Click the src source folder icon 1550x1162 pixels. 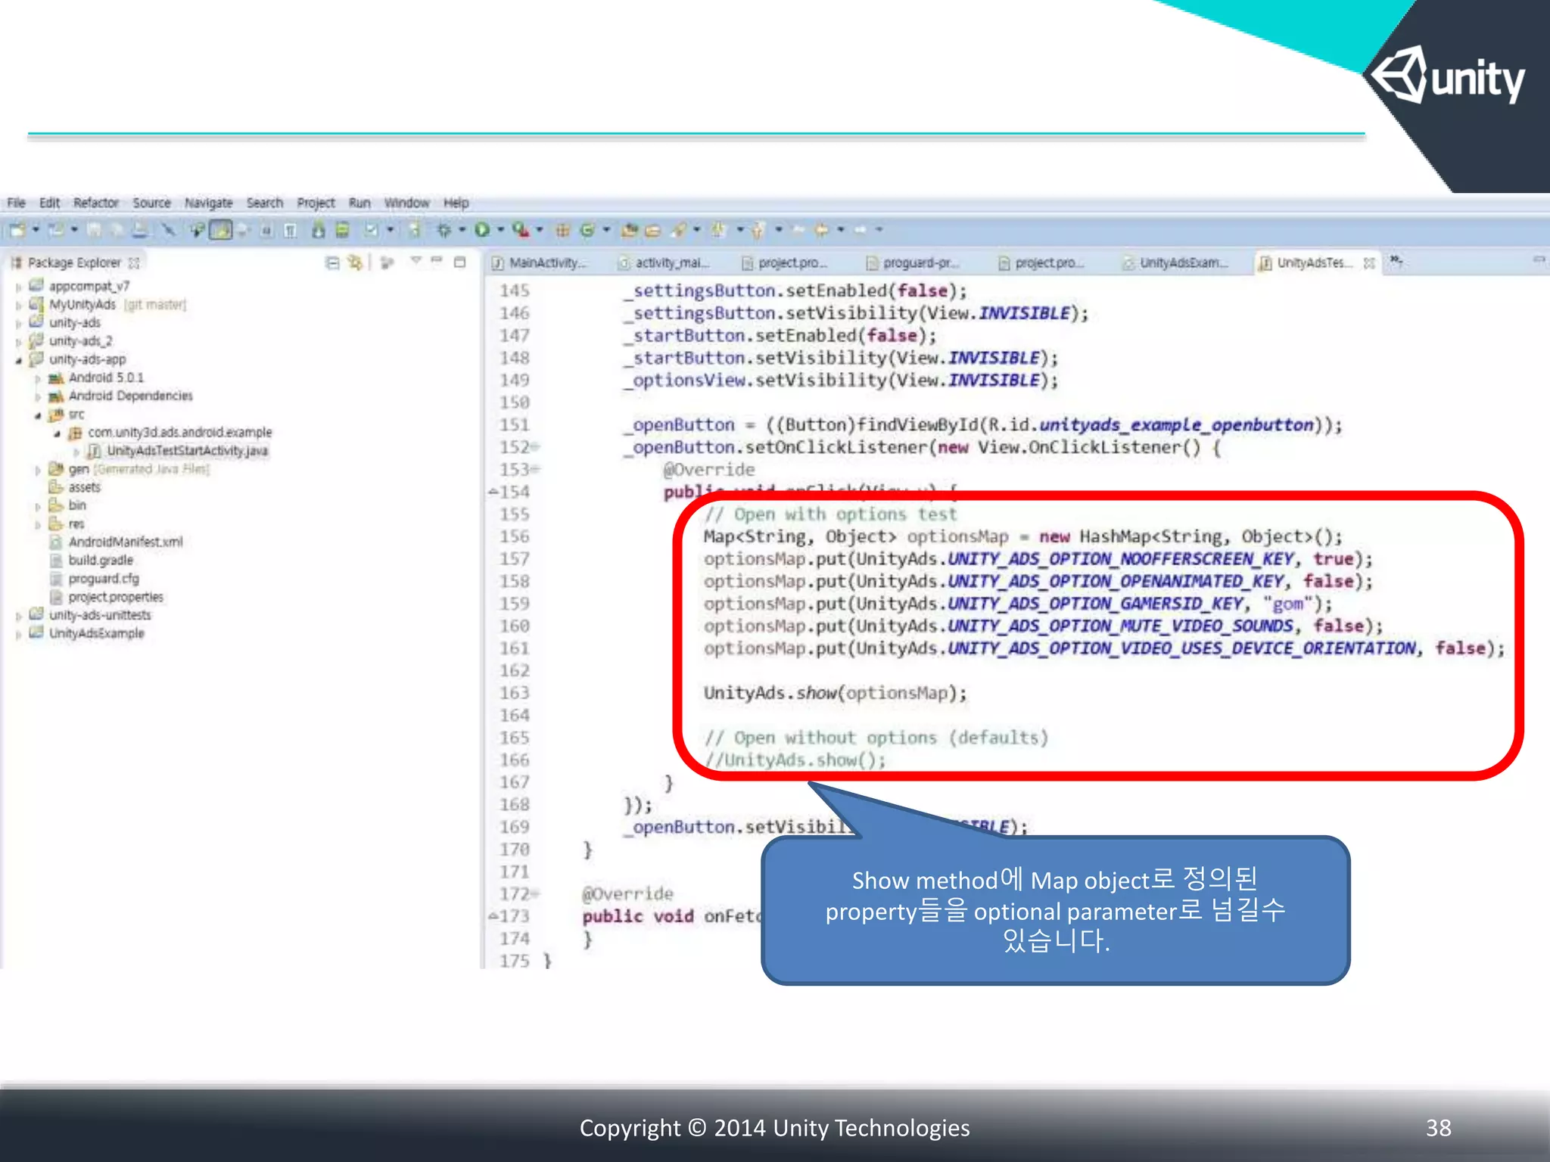tap(56, 415)
